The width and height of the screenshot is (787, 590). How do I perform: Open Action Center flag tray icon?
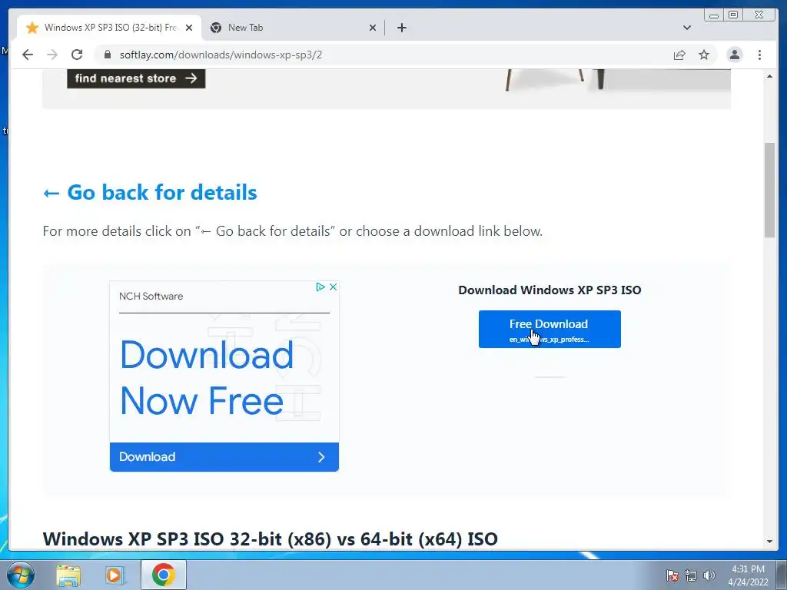[672, 575]
